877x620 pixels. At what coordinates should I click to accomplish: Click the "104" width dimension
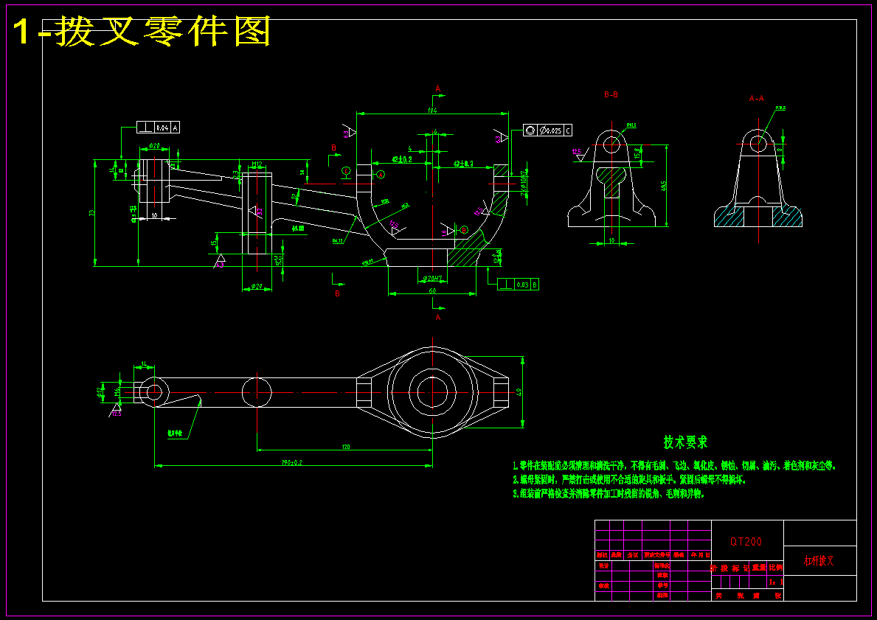[x=431, y=110]
